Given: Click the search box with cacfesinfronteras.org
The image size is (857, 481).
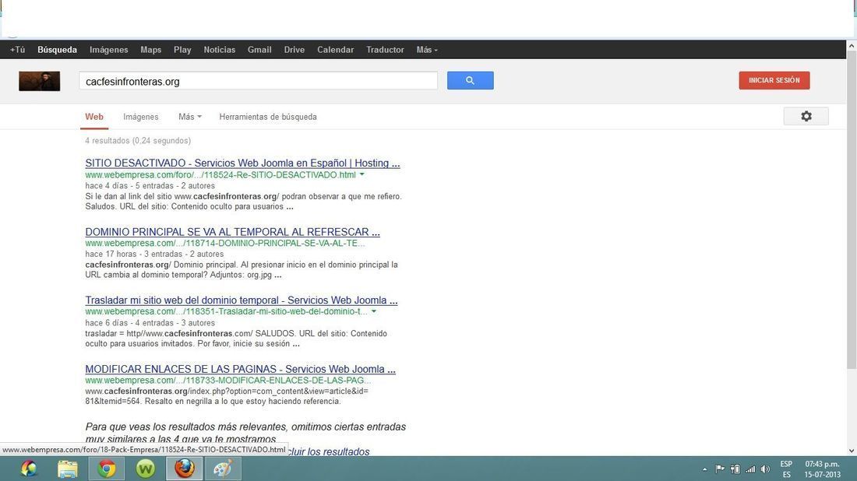Looking at the screenshot, I should point(258,81).
